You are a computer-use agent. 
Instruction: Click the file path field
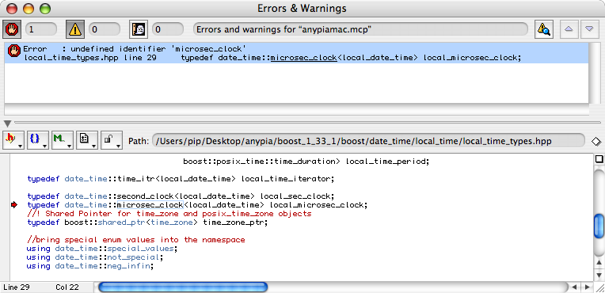tap(368, 141)
